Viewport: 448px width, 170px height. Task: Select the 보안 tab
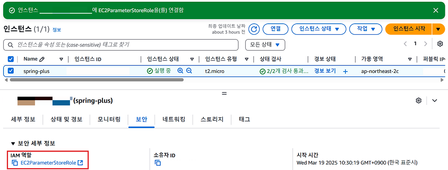coord(141,119)
